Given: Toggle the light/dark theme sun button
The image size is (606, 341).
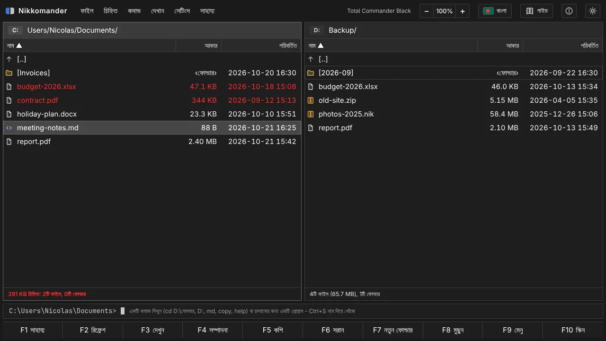Looking at the screenshot, I should [593, 11].
